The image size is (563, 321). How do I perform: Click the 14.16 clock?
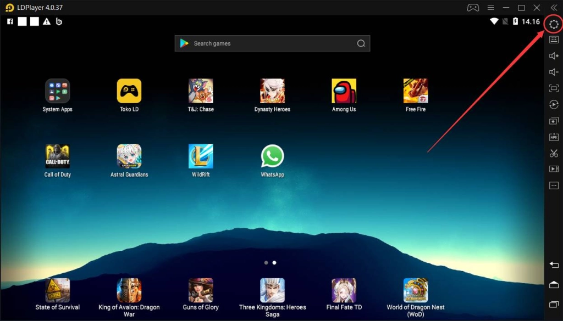pos(531,21)
